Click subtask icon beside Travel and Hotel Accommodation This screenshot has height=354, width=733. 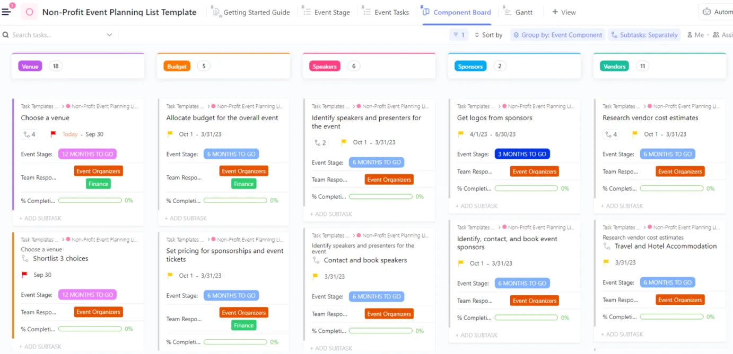coord(607,247)
